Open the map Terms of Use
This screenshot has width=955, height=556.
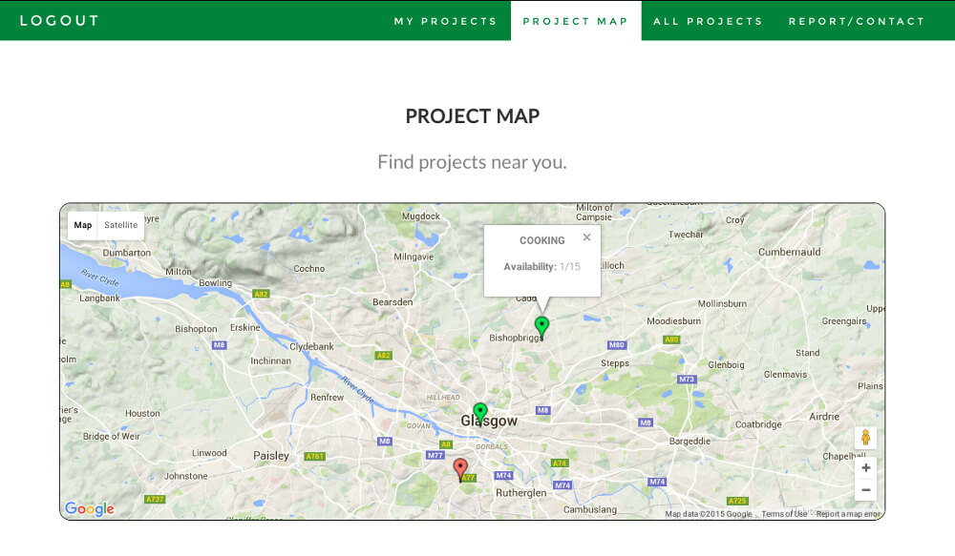pos(783,514)
